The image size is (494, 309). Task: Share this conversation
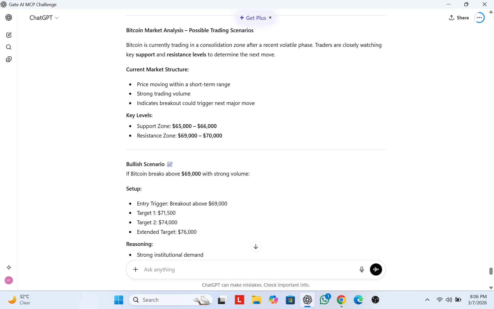pyautogui.click(x=459, y=18)
